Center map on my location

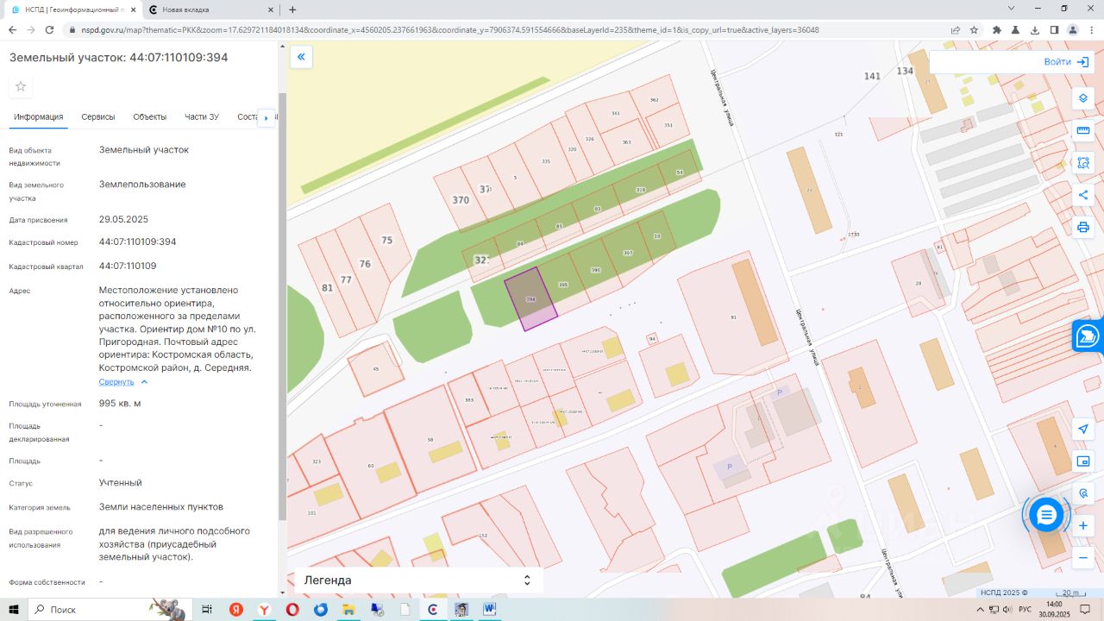[1083, 430]
